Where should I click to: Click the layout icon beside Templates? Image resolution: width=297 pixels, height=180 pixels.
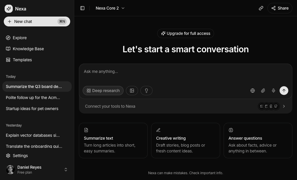[8, 60]
